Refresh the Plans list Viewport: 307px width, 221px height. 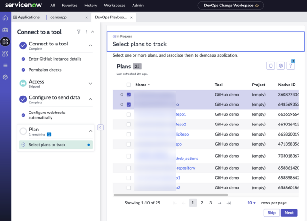[x=271, y=66]
